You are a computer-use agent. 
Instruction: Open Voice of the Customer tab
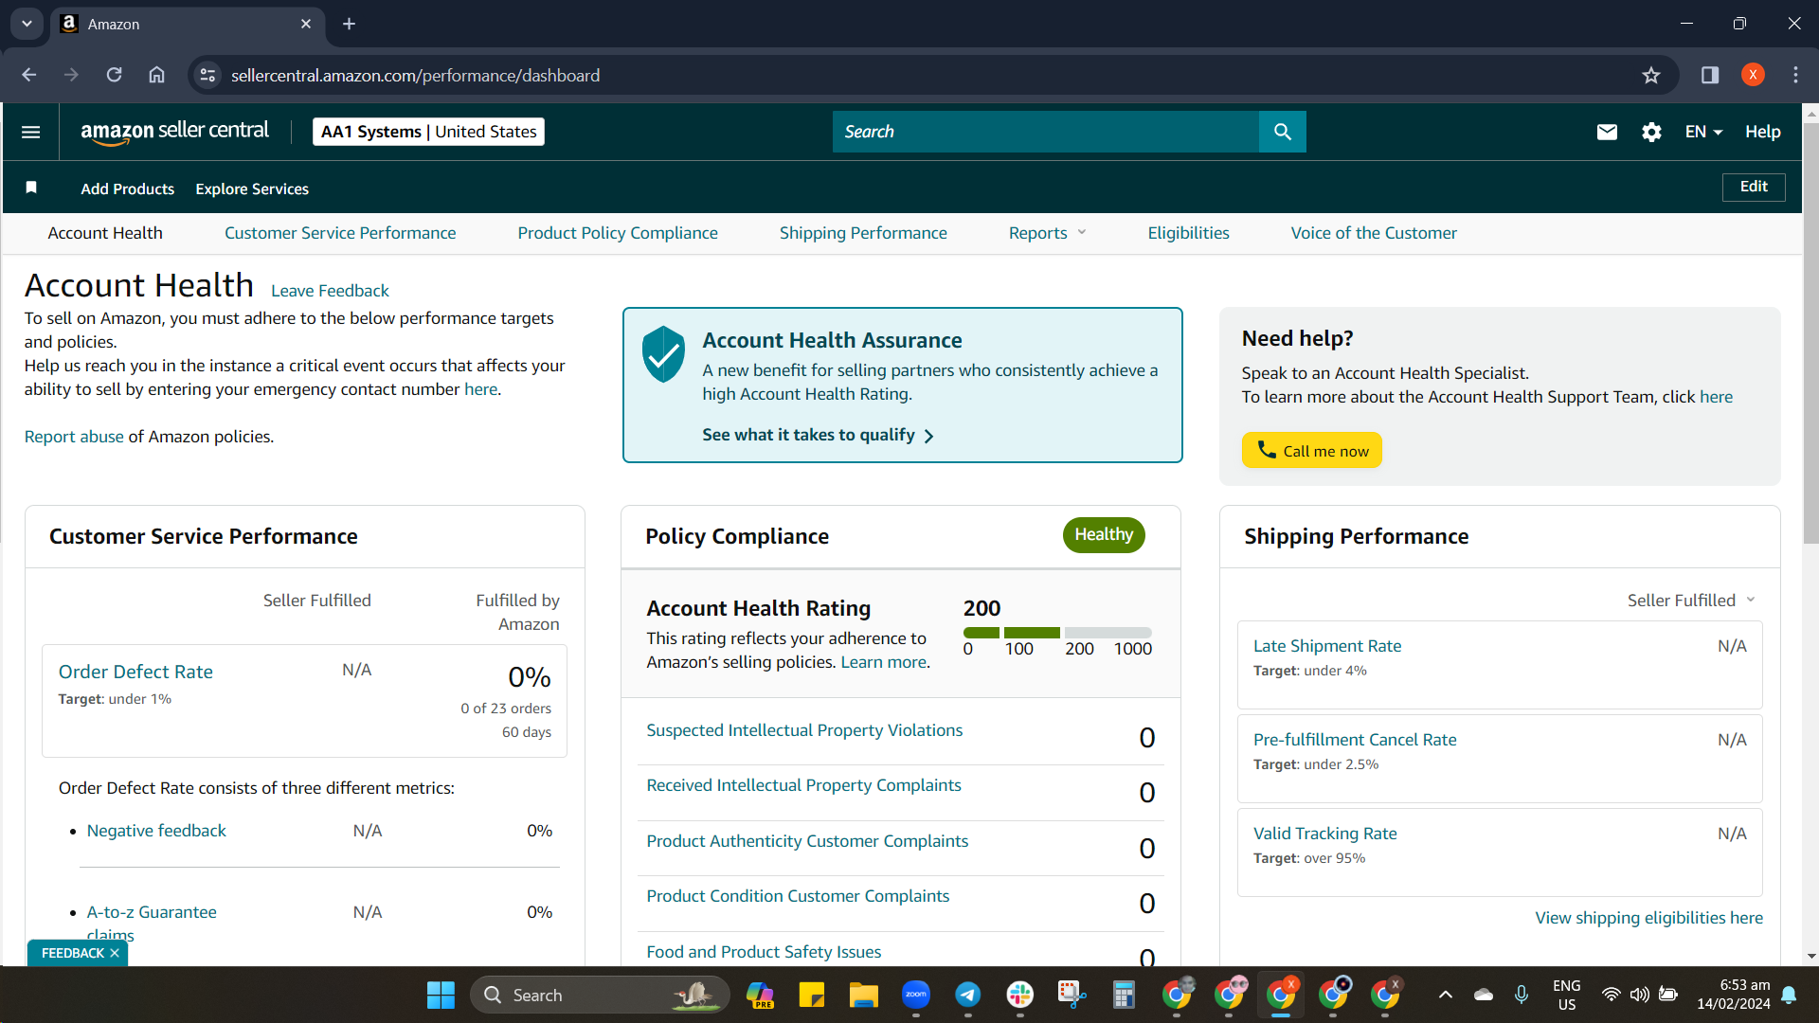[1374, 233]
